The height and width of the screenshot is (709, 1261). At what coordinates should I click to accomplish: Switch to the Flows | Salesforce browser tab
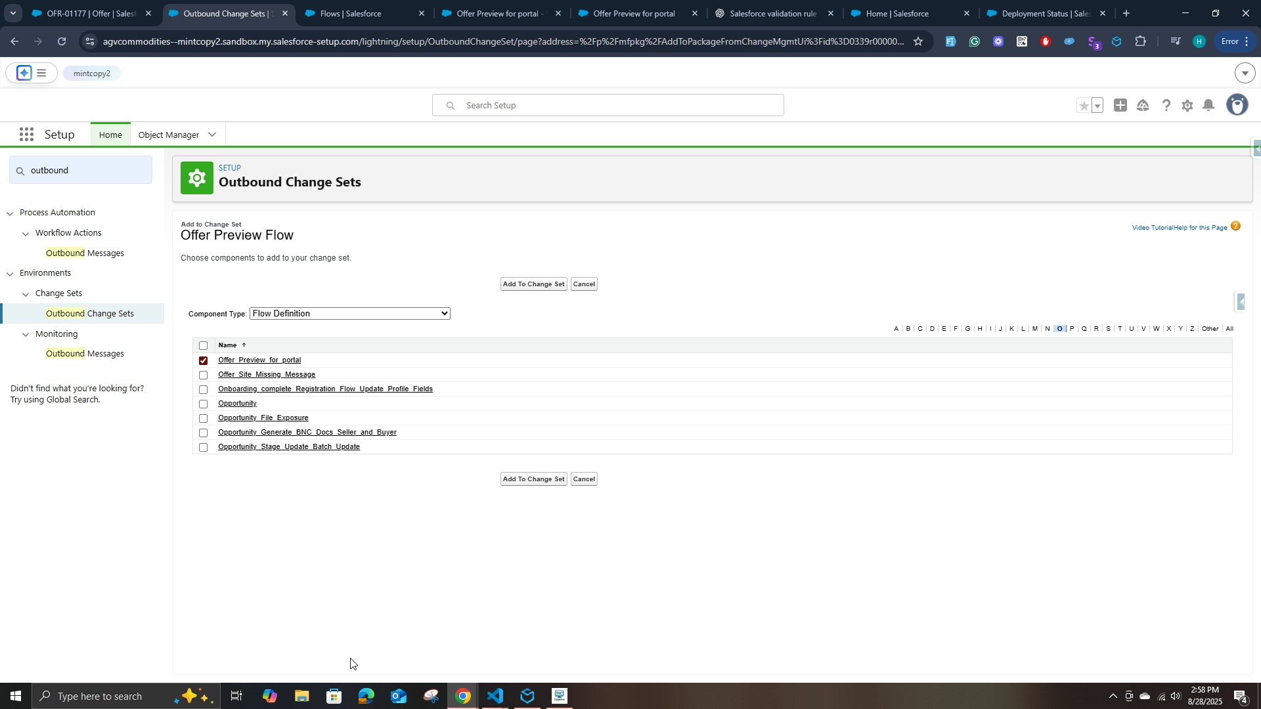click(x=358, y=13)
